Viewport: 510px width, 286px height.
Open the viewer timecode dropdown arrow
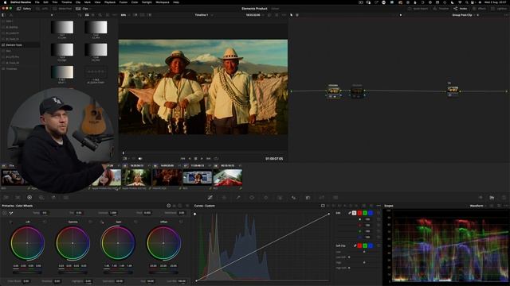coord(263,15)
